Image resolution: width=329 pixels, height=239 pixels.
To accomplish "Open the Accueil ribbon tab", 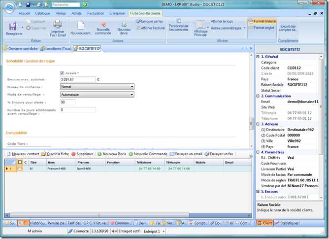I will [x=24, y=13].
